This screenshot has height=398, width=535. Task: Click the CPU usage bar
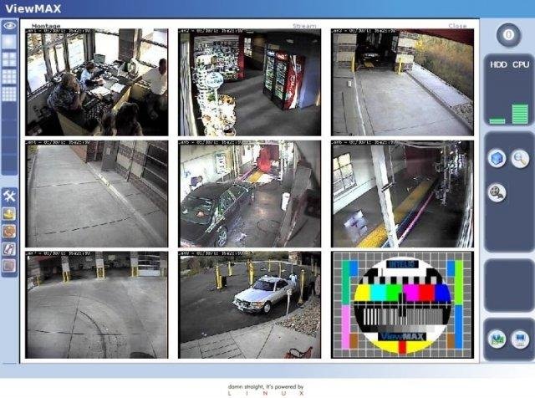[x=520, y=114]
